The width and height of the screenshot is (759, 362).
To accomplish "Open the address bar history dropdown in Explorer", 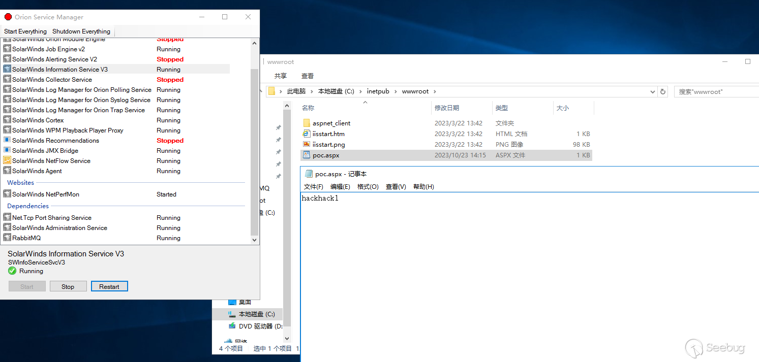I will (x=653, y=92).
